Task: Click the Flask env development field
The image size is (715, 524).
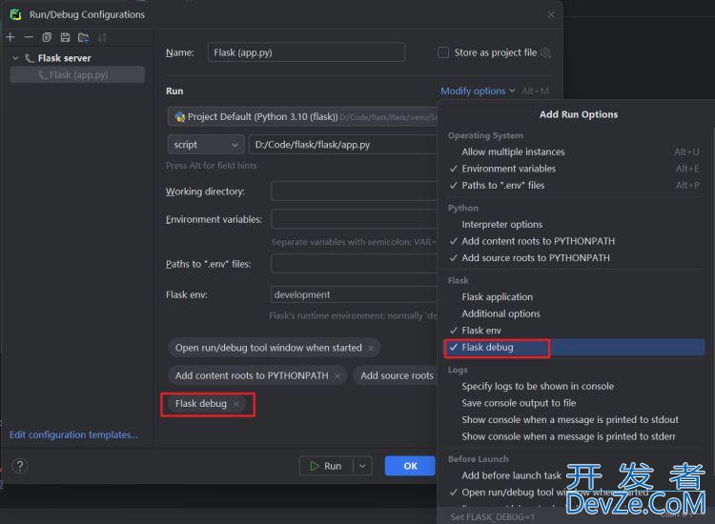Action: coord(354,294)
